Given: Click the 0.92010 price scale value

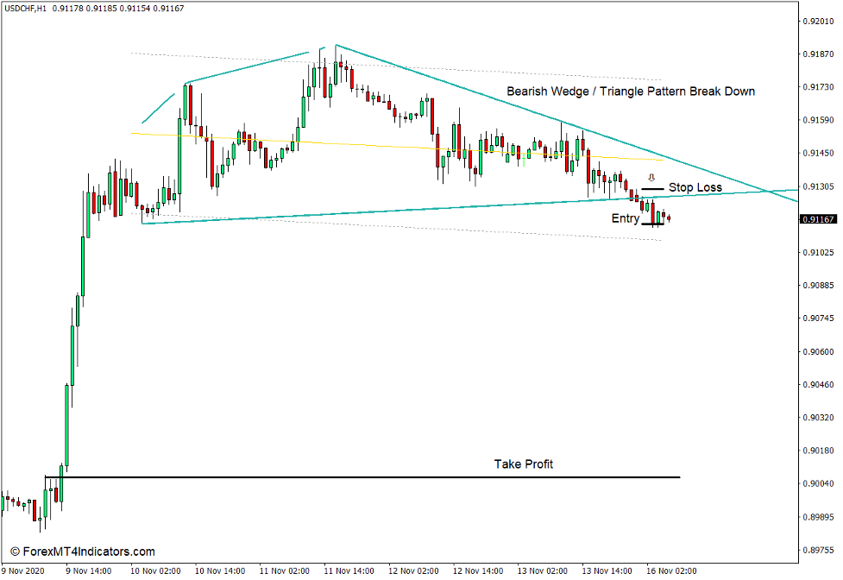Looking at the screenshot, I should click(818, 21).
